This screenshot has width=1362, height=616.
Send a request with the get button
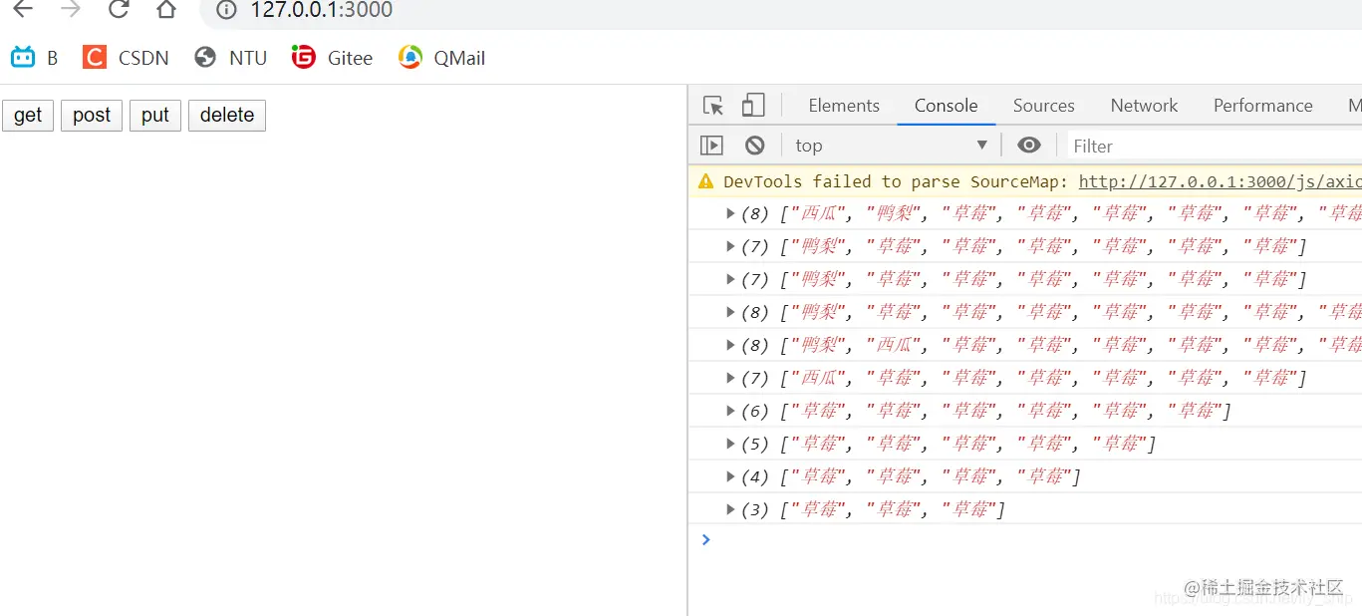click(28, 116)
